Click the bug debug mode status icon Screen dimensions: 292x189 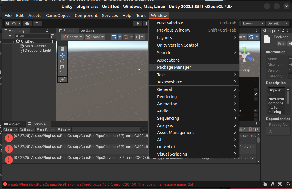pyautogui.click(x=265, y=184)
